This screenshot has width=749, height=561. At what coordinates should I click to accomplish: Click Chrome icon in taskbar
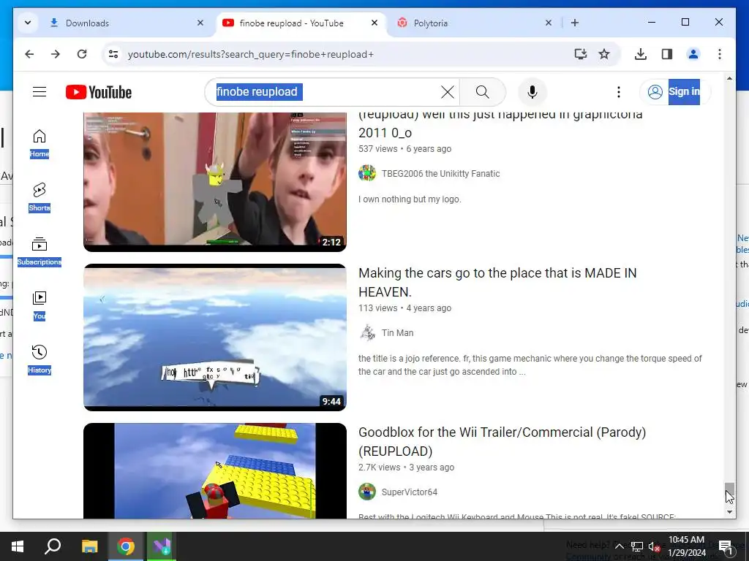click(x=126, y=546)
